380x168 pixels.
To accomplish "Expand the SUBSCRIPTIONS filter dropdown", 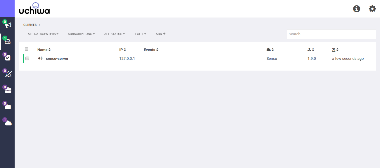I will click(x=81, y=34).
